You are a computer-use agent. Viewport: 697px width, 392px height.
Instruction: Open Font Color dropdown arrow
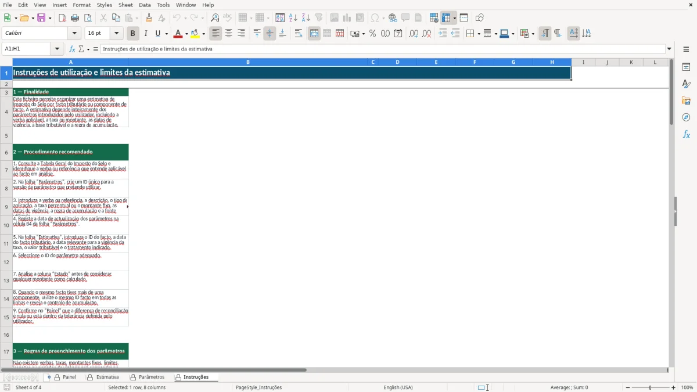point(186,34)
